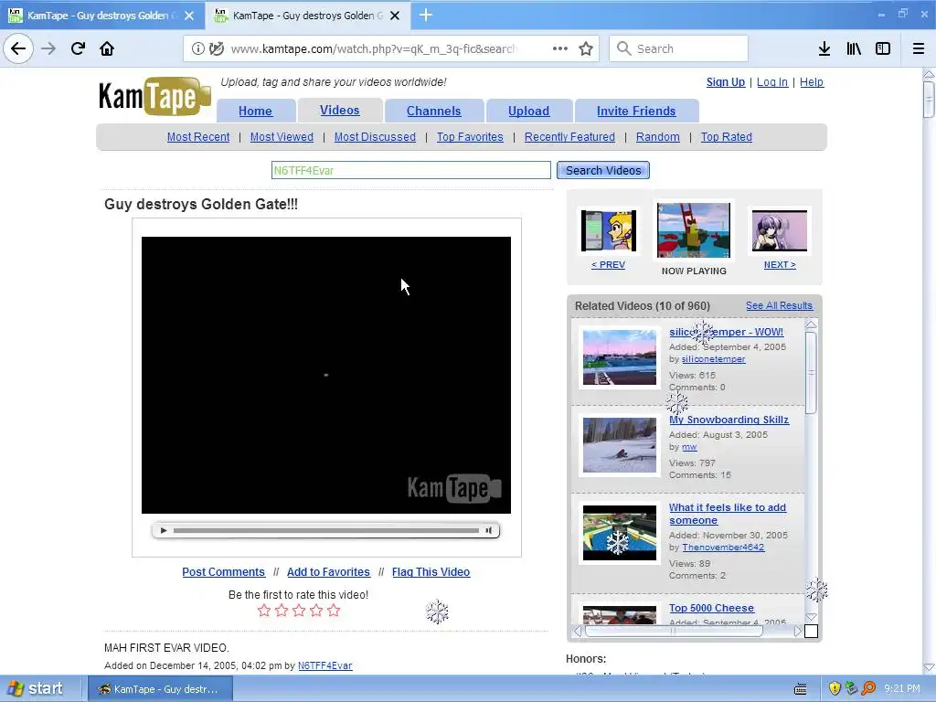The height and width of the screenshot is (702, 936).
Task: Open the page actions three-dot menu
Action: point(560,48)
